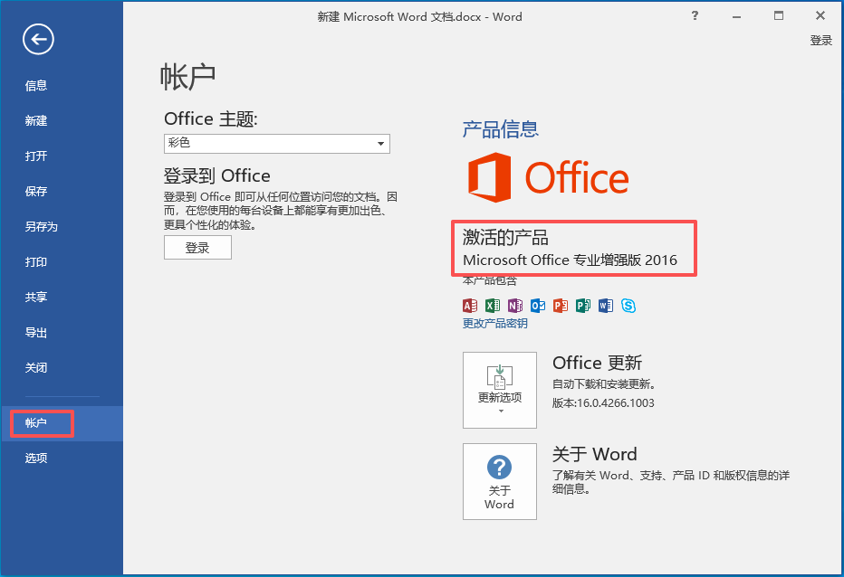This screenshot has height=577, width=844.
Task: Click the OneNote app icon
Action: point(515,306)
